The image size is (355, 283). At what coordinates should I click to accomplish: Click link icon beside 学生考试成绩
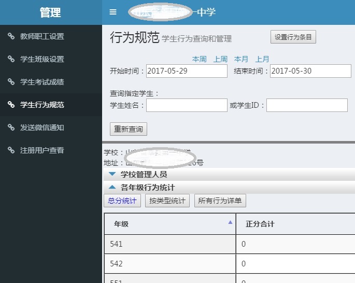[x=11, y=82]
